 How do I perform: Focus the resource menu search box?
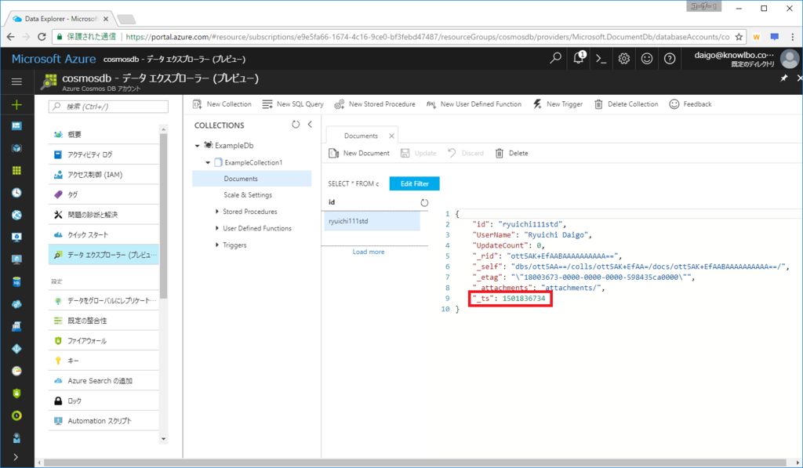tap(108, 107)
